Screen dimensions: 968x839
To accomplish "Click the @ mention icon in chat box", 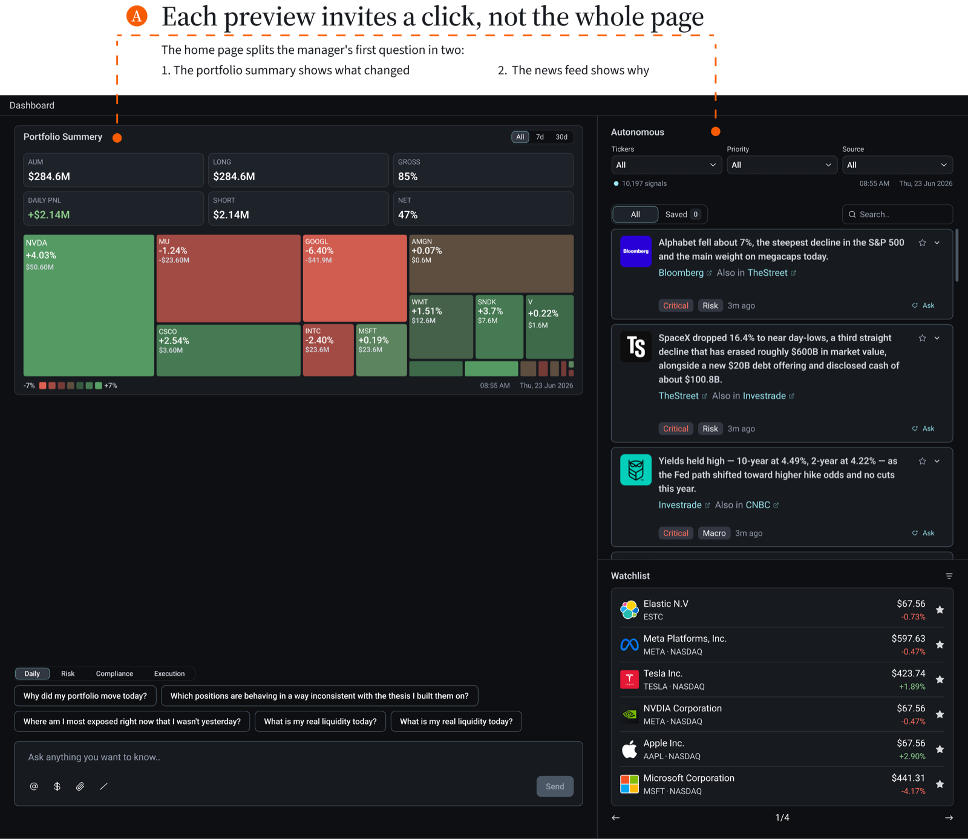I will click(x=34, y=786).
